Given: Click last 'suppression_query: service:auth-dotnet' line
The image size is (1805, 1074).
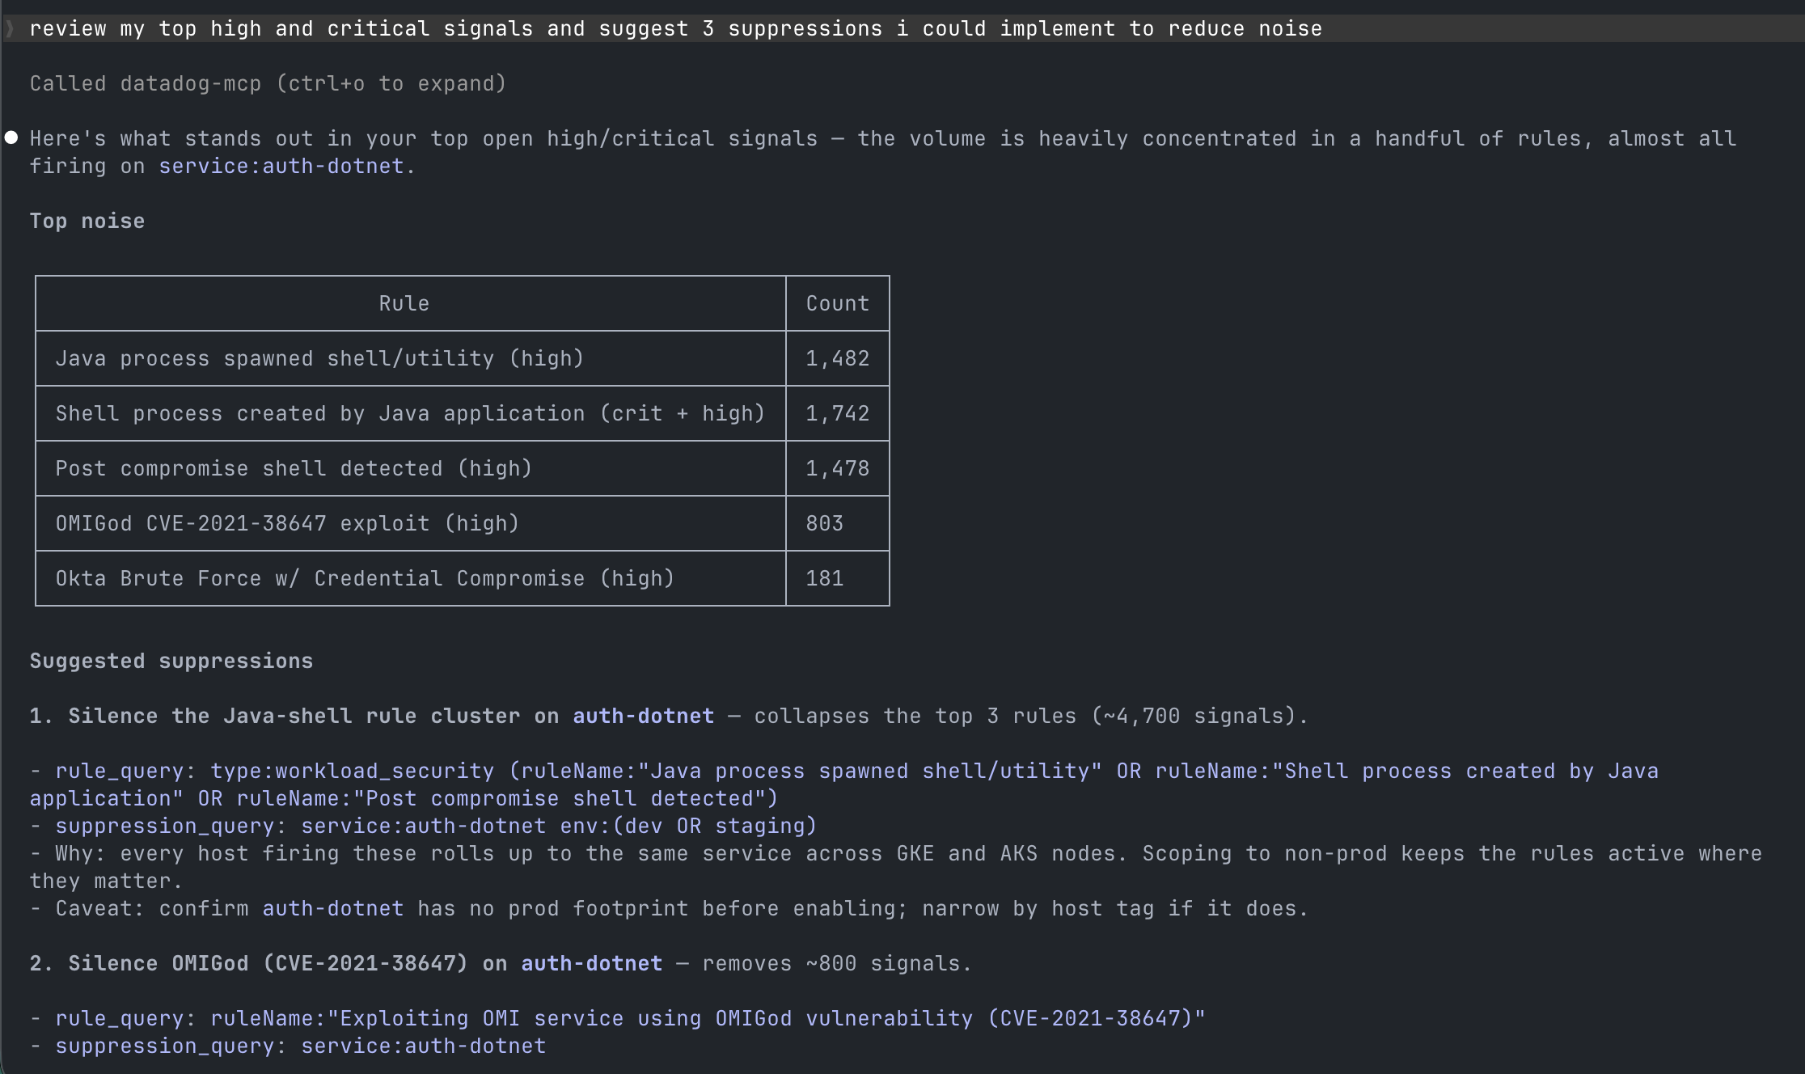Looking at the screenshot, I should pos(288,1047).
